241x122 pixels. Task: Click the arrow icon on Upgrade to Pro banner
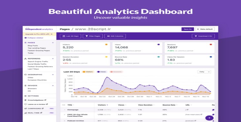[x=51, y=34]
